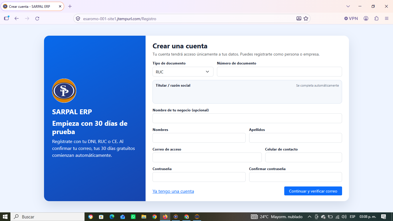393x221 pixels.
Task: Open the 03:08 p. m. clock
Action: [x=368, y=217]
